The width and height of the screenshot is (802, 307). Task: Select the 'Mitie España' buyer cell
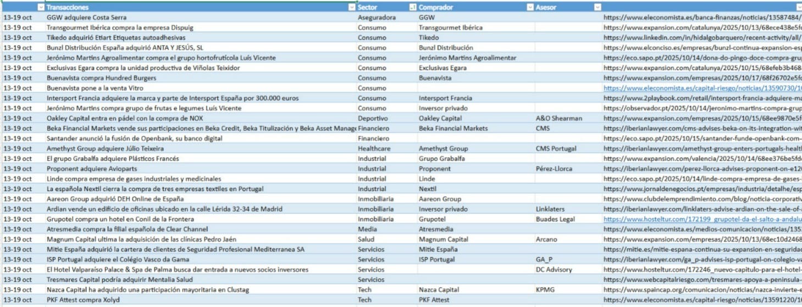tap(475, 249)
